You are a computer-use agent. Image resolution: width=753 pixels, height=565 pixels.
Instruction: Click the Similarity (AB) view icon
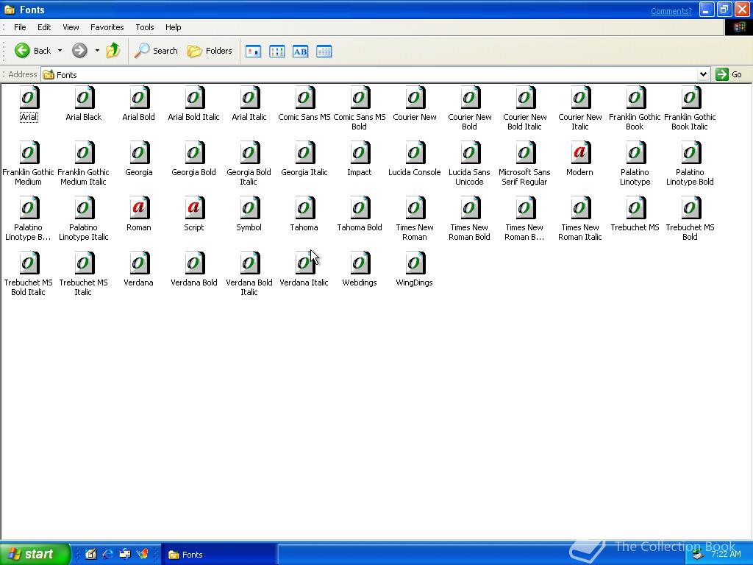(x=300, y=51)
